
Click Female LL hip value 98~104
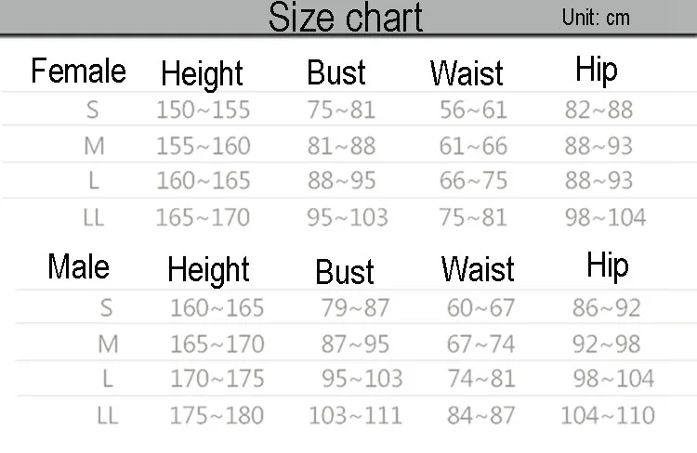[x=605, y=217]
